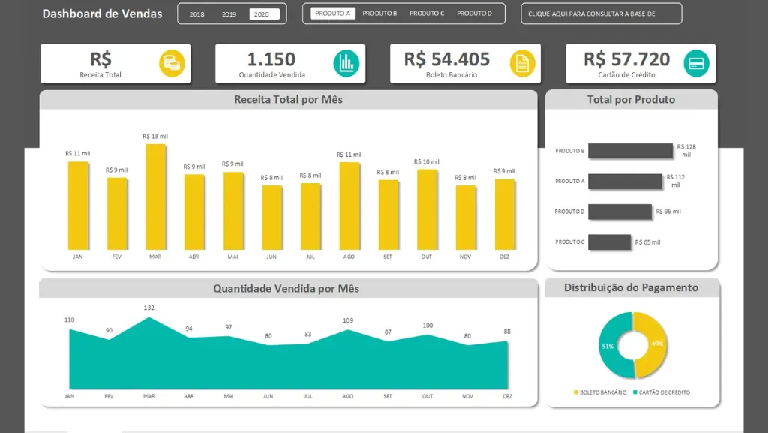Click the teal bar chart icon on Quantidade Vendida
The width and height of the screenshot is (768, 433).
[346, 63]
